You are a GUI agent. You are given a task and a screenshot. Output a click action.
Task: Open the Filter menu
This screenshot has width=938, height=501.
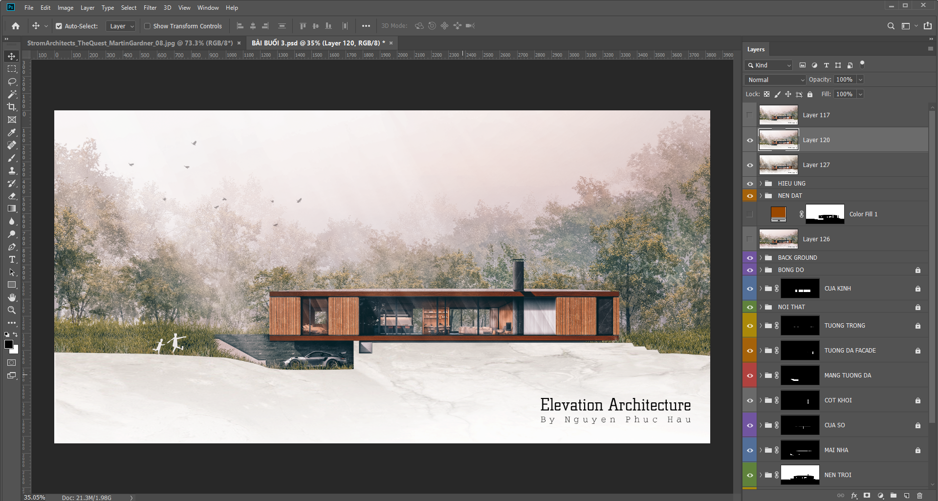coord(150,8)
